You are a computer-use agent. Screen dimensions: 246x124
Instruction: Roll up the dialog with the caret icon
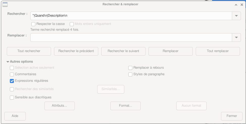pyautogui.click(x=236, y=5)
